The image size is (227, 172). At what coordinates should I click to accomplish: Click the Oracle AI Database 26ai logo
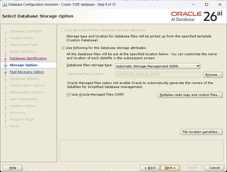coord(196,16)
